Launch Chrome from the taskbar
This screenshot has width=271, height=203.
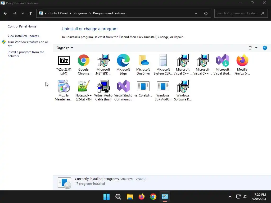[153, 197]
